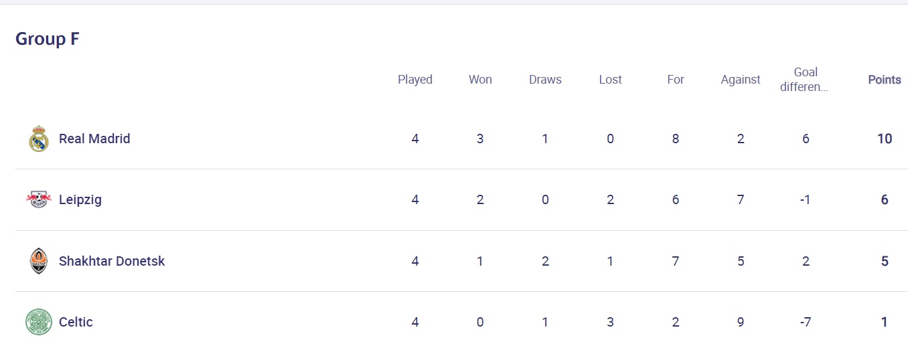Select the Celtic team name
The width and height of the screenshot is (908, 348).
pyautogui.click(x=76, y=322)
